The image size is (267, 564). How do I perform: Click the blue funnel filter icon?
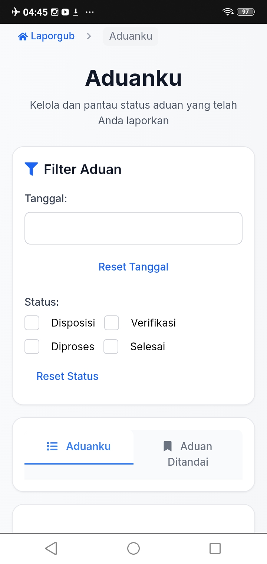(x=31, y=169)
